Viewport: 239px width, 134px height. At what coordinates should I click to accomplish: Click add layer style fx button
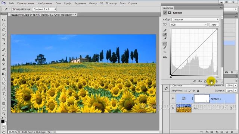[x=207, y=132]
